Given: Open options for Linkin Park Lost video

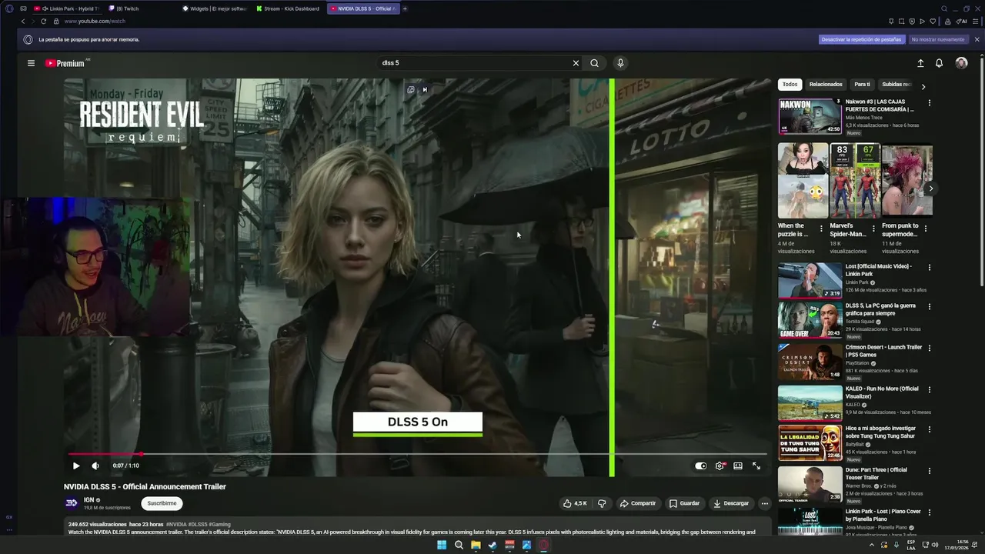Looking at the screenshot, I should [929, 268].
